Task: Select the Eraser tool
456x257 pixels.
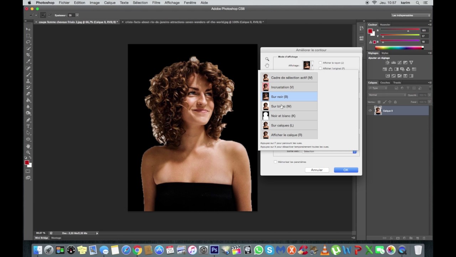Action: click(x=28, y=94)
